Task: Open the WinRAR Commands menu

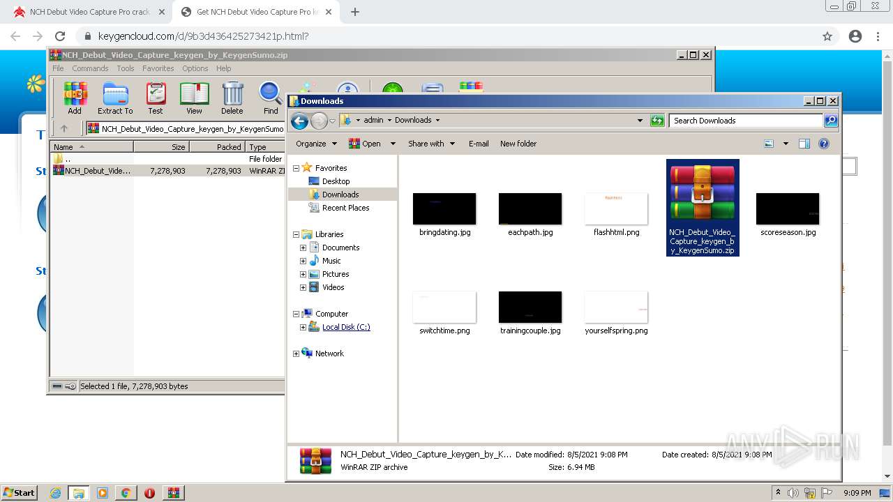Action: [x=90, y=68]
